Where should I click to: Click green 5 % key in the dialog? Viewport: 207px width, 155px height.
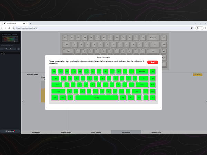(x=87, y=71)
